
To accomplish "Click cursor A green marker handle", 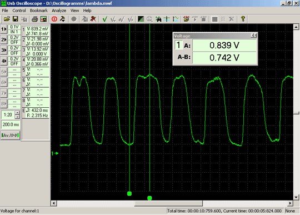I will coord(129,194).
